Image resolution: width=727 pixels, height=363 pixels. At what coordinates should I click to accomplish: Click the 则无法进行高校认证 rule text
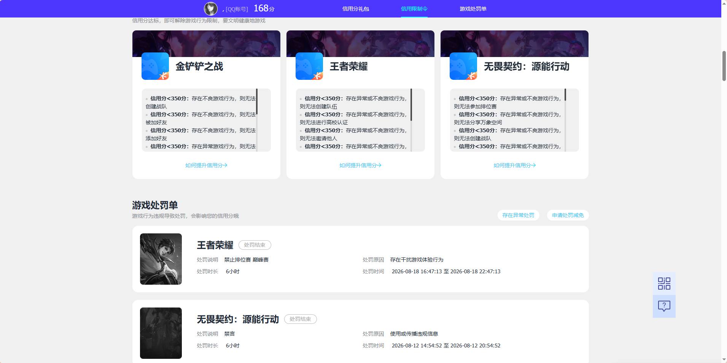[x=324, y=122]
